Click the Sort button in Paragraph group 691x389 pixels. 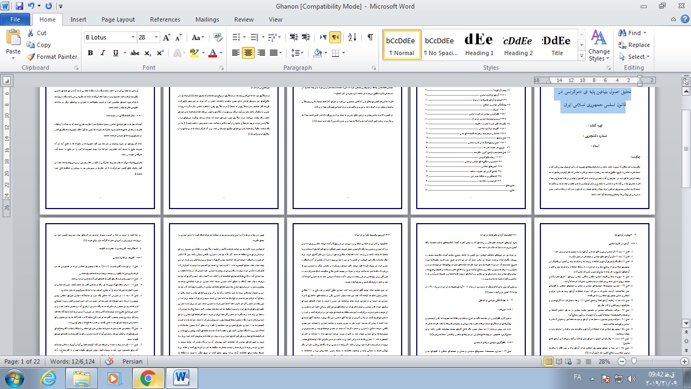[352, 37]
